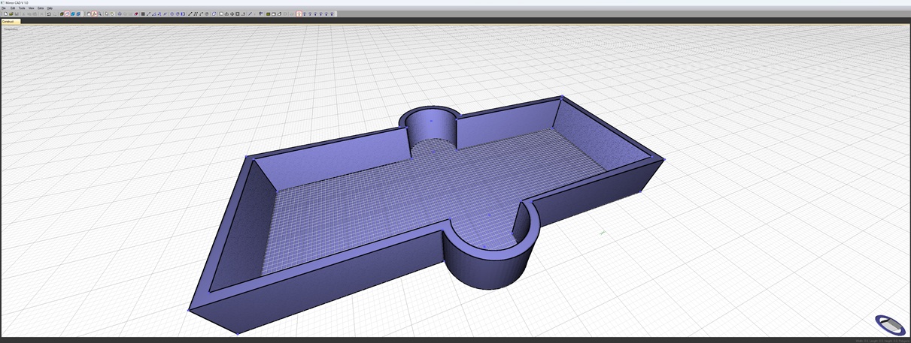This screenshot has height=343, width=911.
Task: Select the diagonal line drawing tool
Action: [149, 14]
